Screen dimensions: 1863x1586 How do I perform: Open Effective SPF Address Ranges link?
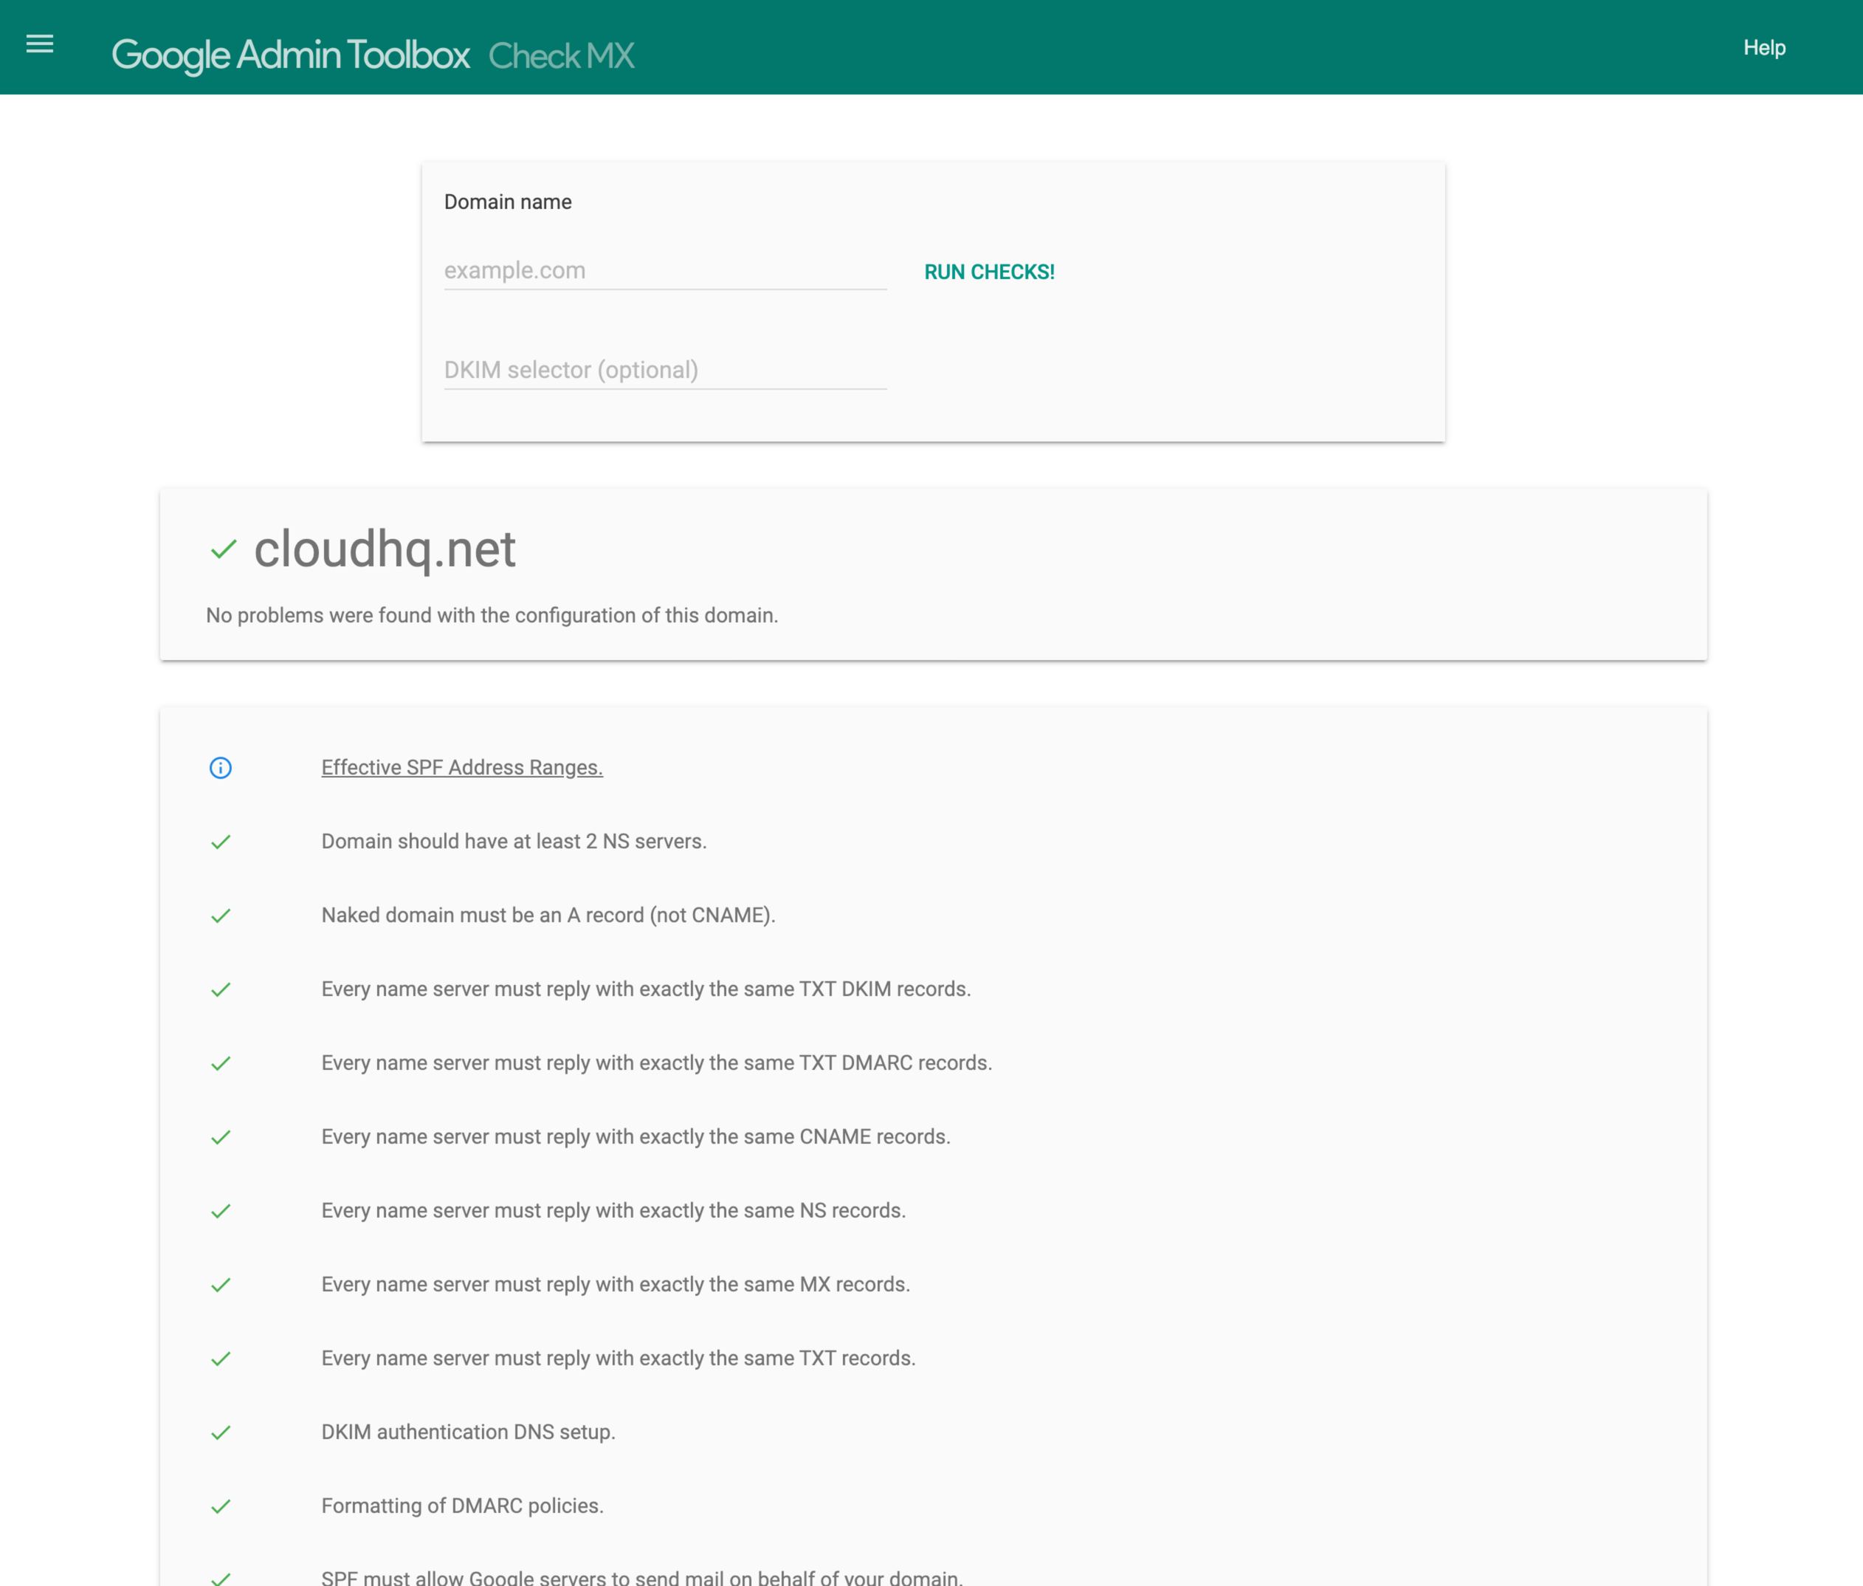462,768
